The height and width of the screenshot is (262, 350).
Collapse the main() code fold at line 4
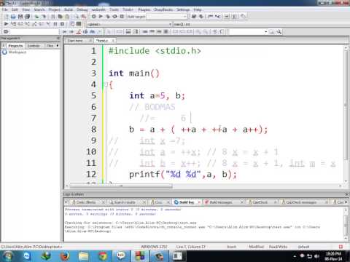106,84
